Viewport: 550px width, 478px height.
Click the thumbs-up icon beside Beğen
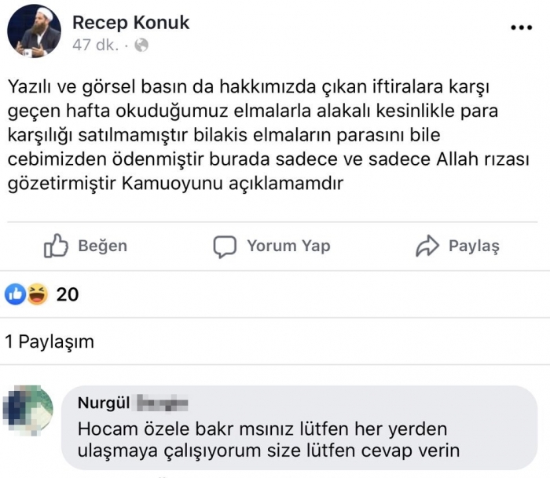[x=56, y=246]
